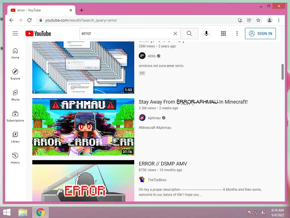The height and width of the screenshot is (218, 290).
Task: Open Shorts in the sidebar
Action: click(x=15, y=95)
